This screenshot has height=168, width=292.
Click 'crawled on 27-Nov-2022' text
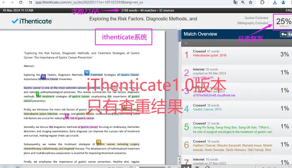[209, 164]
